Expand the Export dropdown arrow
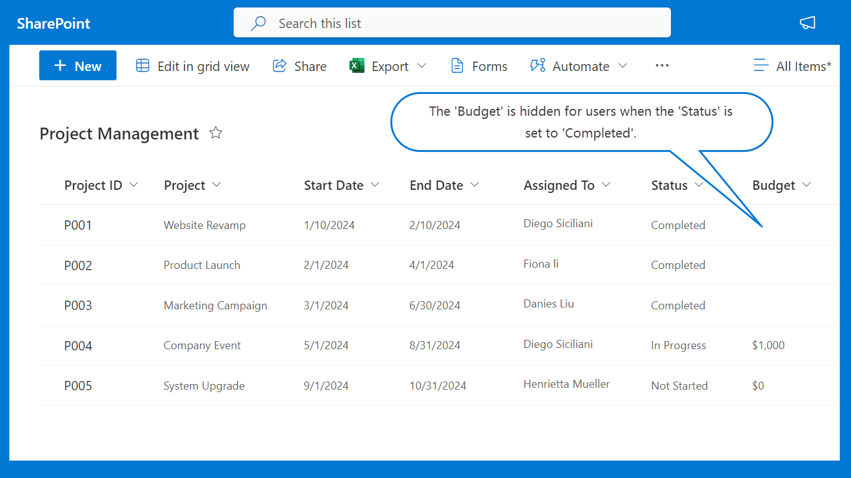This screenshot has height=478, width=851. pos(422,66)
